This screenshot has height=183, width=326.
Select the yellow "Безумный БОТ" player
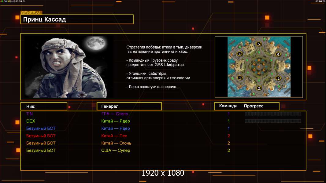[x=41, y=150]
